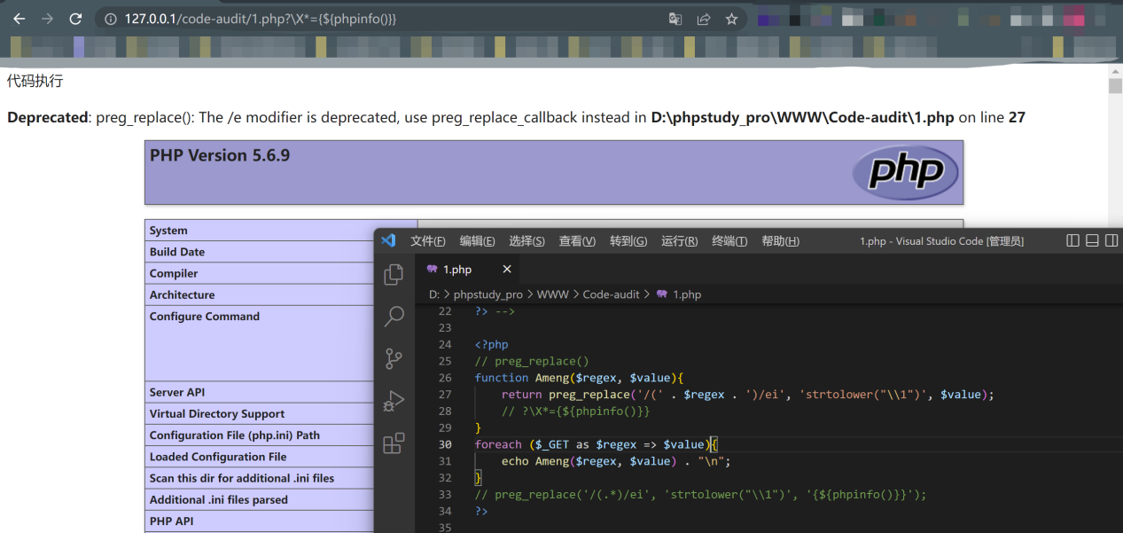Viewport: 1123px width, 533px height.
Task: Click Configuration File (php.ini) Path label
Action: [235, 435]
